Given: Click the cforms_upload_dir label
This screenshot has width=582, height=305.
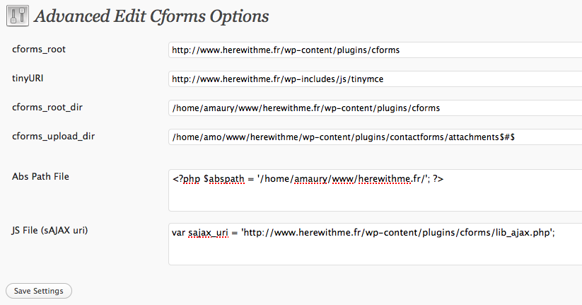Looking at the screenshot, I should pyautogui.click(x=53, y=137).
